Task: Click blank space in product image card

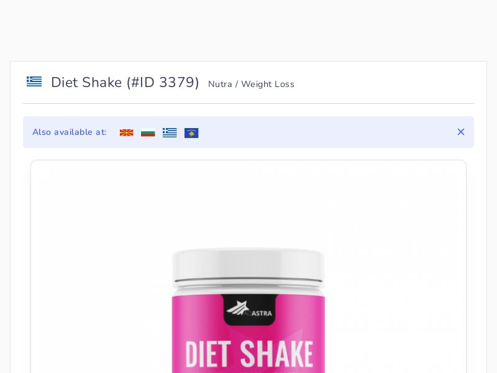Action: (95, 254)
